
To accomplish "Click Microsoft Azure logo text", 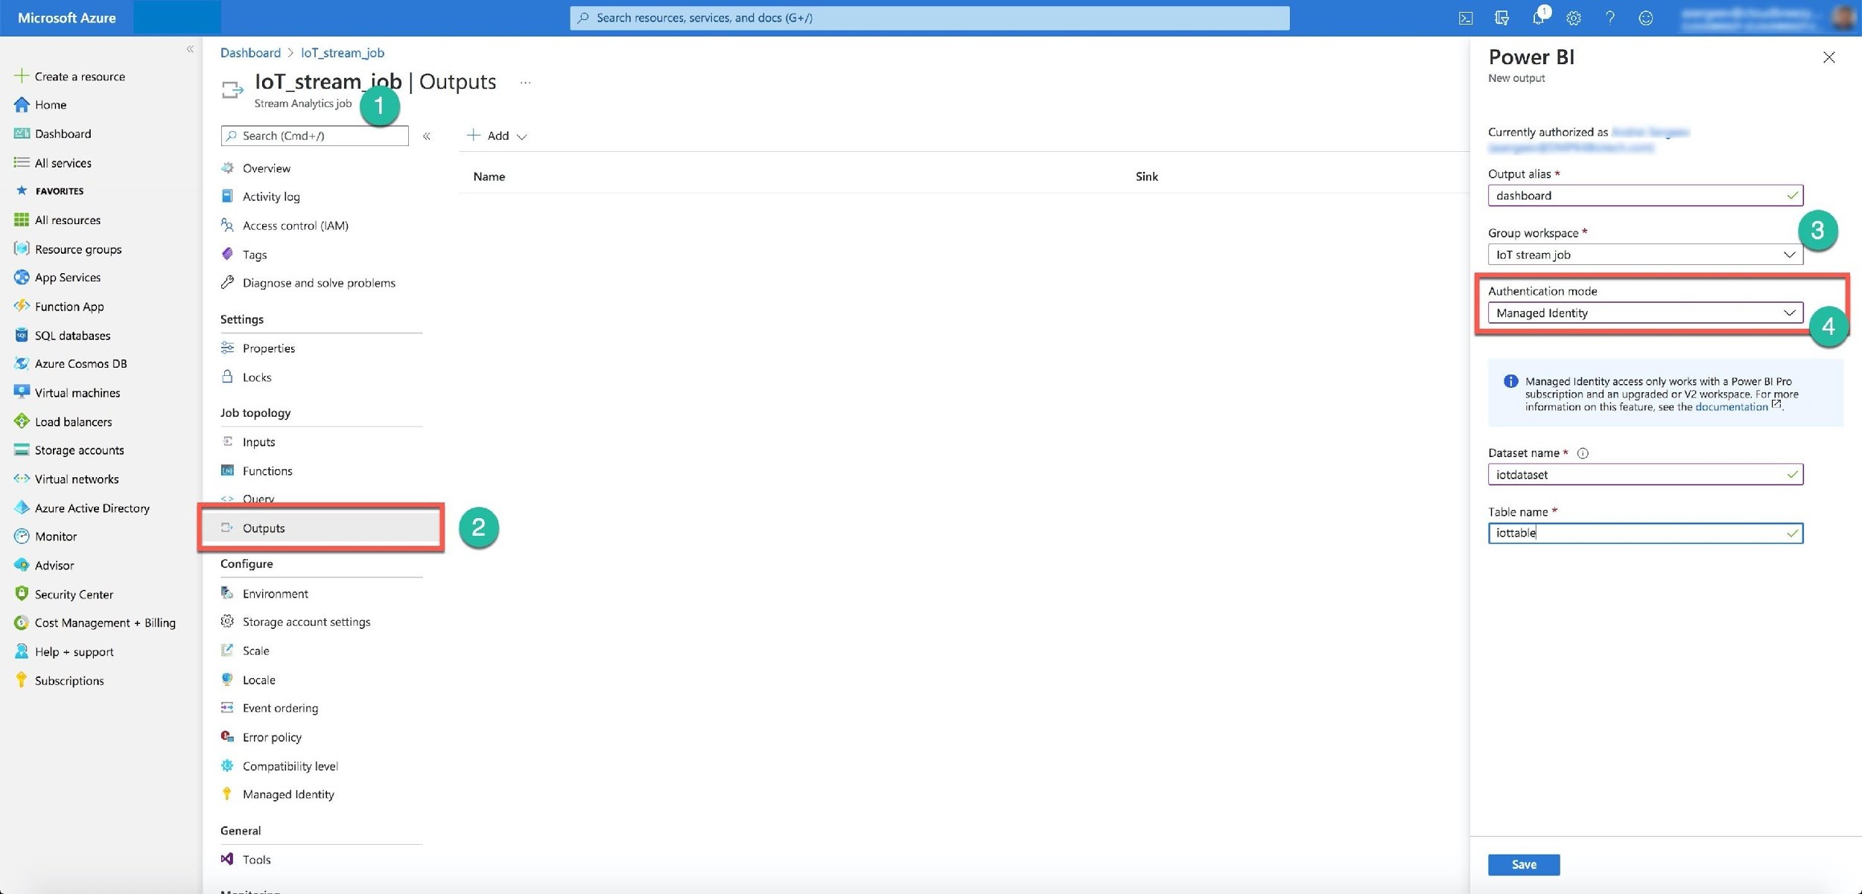I will coord(66,18).
